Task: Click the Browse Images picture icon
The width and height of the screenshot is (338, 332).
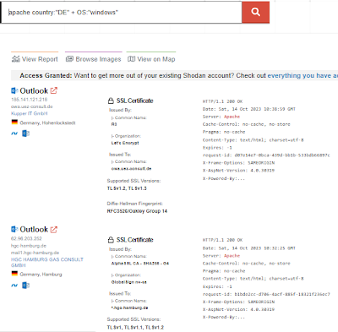Action: click(69, 59)
